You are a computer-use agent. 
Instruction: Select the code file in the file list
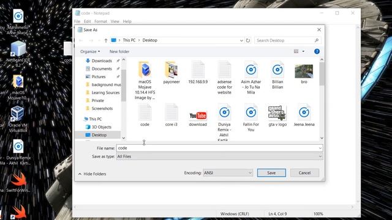click(145, 116)
